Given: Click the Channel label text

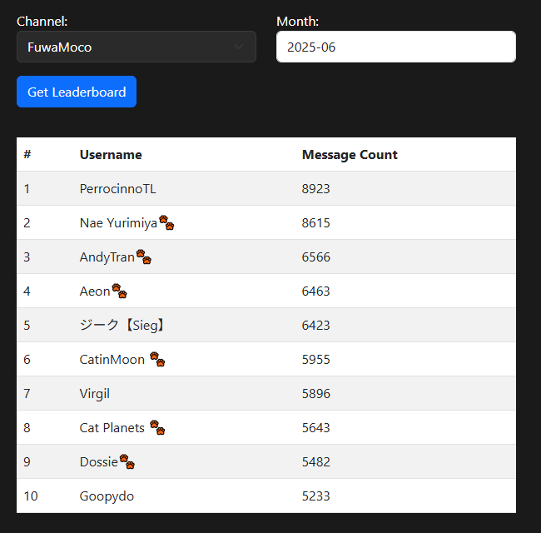Looking at the screenshot, I should click(x=42, y=22).
